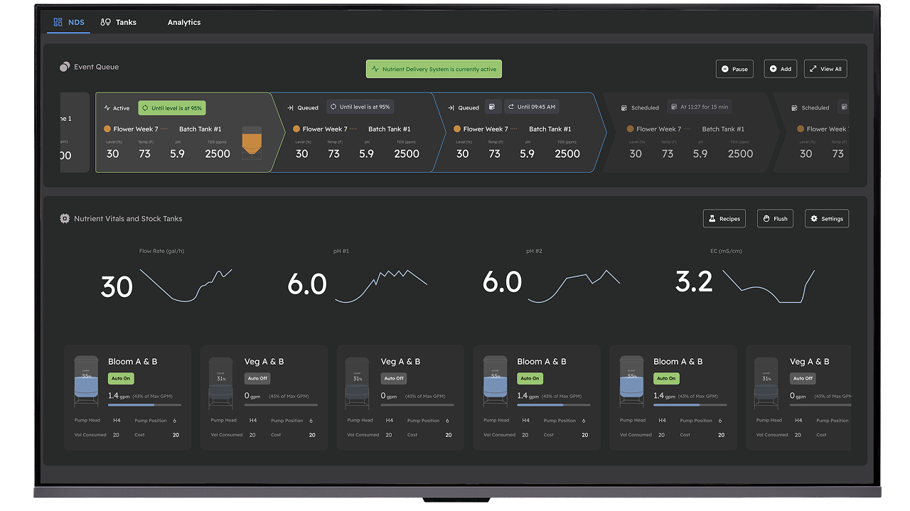Click the EC value 3.2
910x511 pixels.
coord(694,282)
